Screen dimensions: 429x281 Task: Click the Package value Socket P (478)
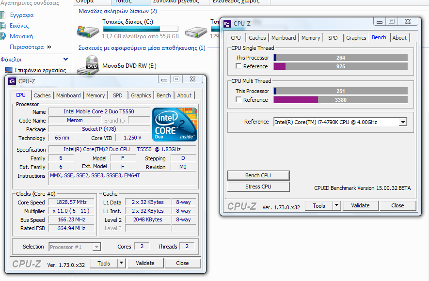pos(99,129)
